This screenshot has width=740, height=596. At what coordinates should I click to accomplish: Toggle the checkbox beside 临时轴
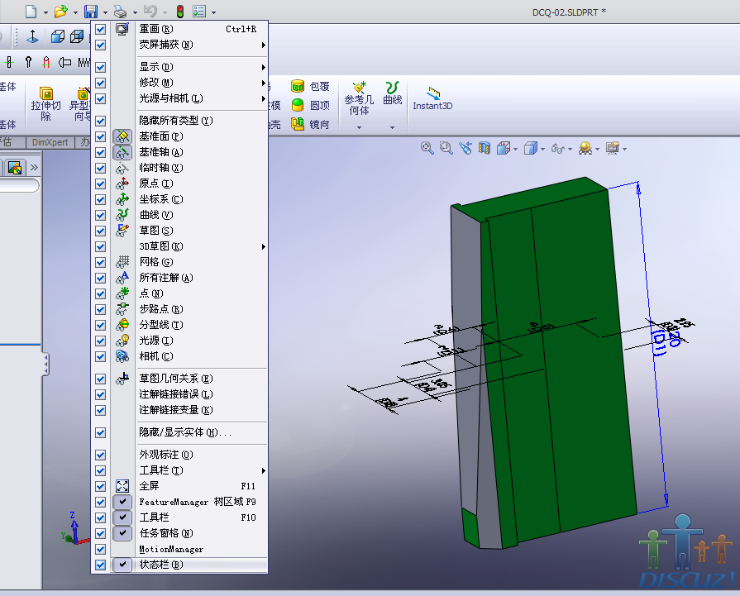click(x=100, y=168)
